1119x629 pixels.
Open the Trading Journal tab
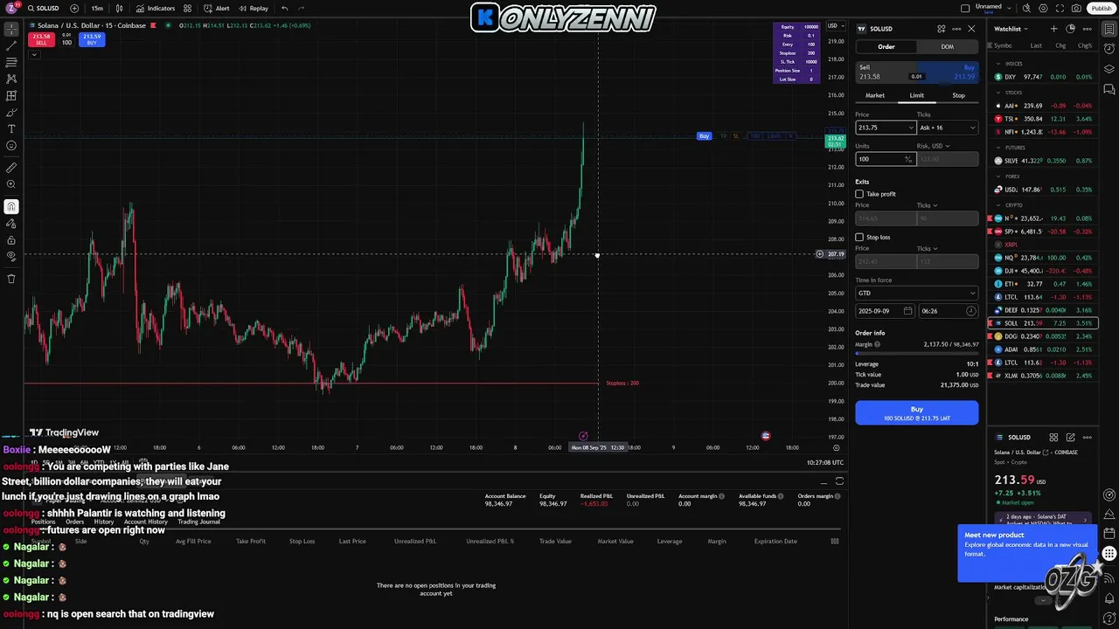(198, 522)
